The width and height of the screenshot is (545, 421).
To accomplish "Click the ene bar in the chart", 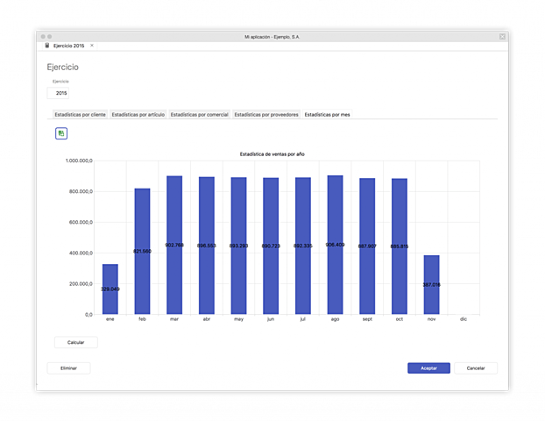I will pos(110,289).
